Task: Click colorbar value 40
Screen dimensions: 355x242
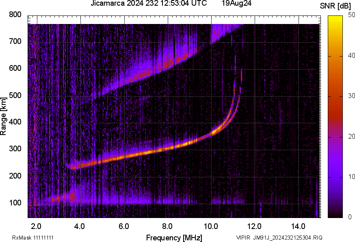Action: coord(351,56)
